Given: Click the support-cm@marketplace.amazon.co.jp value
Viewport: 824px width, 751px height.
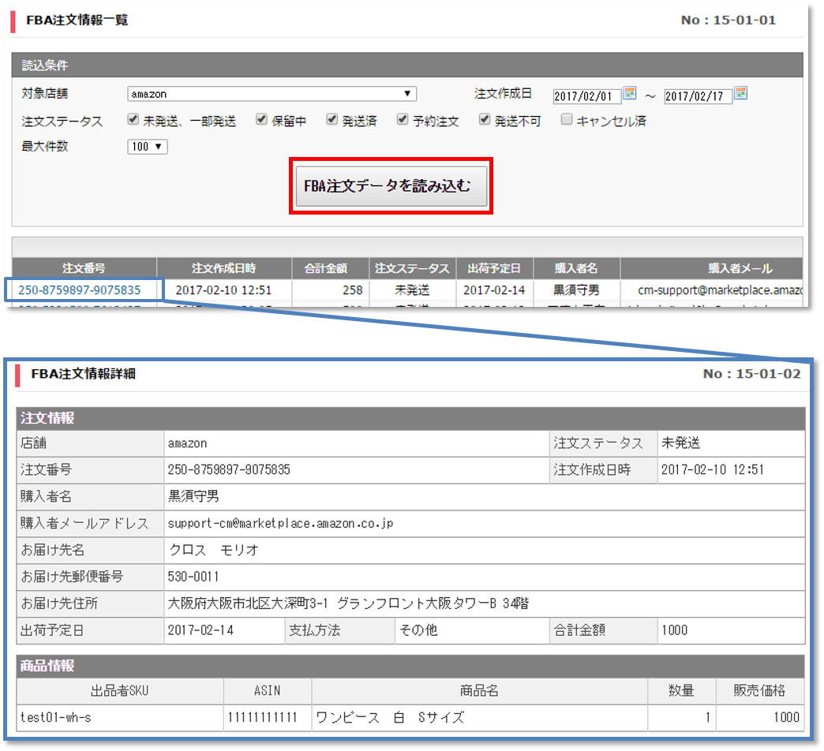Looking at the screenshot, I should [280, 523].
